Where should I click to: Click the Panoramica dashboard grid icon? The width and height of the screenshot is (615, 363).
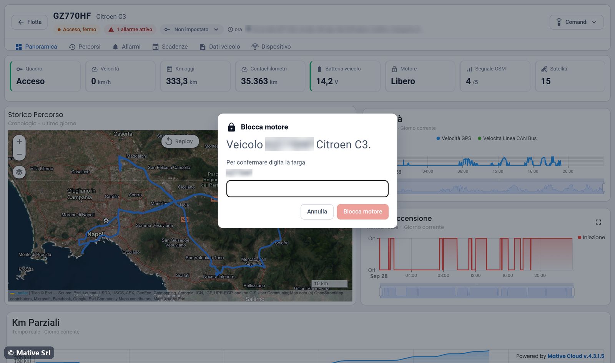coord(19,47)
